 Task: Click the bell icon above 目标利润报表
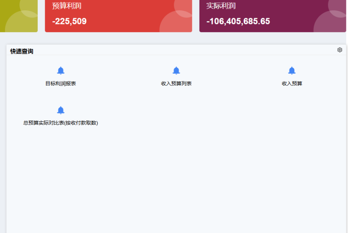[61, 71]
